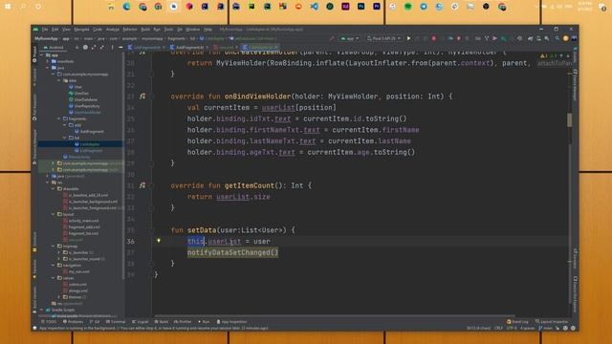Open the App Inspection tool window button
The width and height of the screenshot is (612, 344).
click(231, 322)
